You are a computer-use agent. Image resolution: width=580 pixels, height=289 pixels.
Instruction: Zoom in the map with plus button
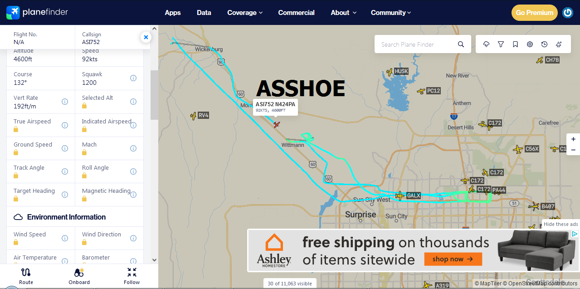[x=573, y=139]
